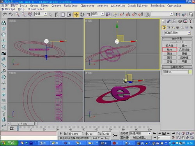This screenshot has height=146, width=195.
Task: Enable the AutoGrid checkbox
Action: 183,42
